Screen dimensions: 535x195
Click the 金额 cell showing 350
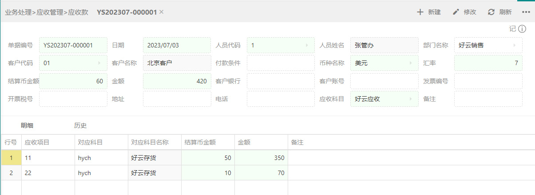[x=261, y=158]
